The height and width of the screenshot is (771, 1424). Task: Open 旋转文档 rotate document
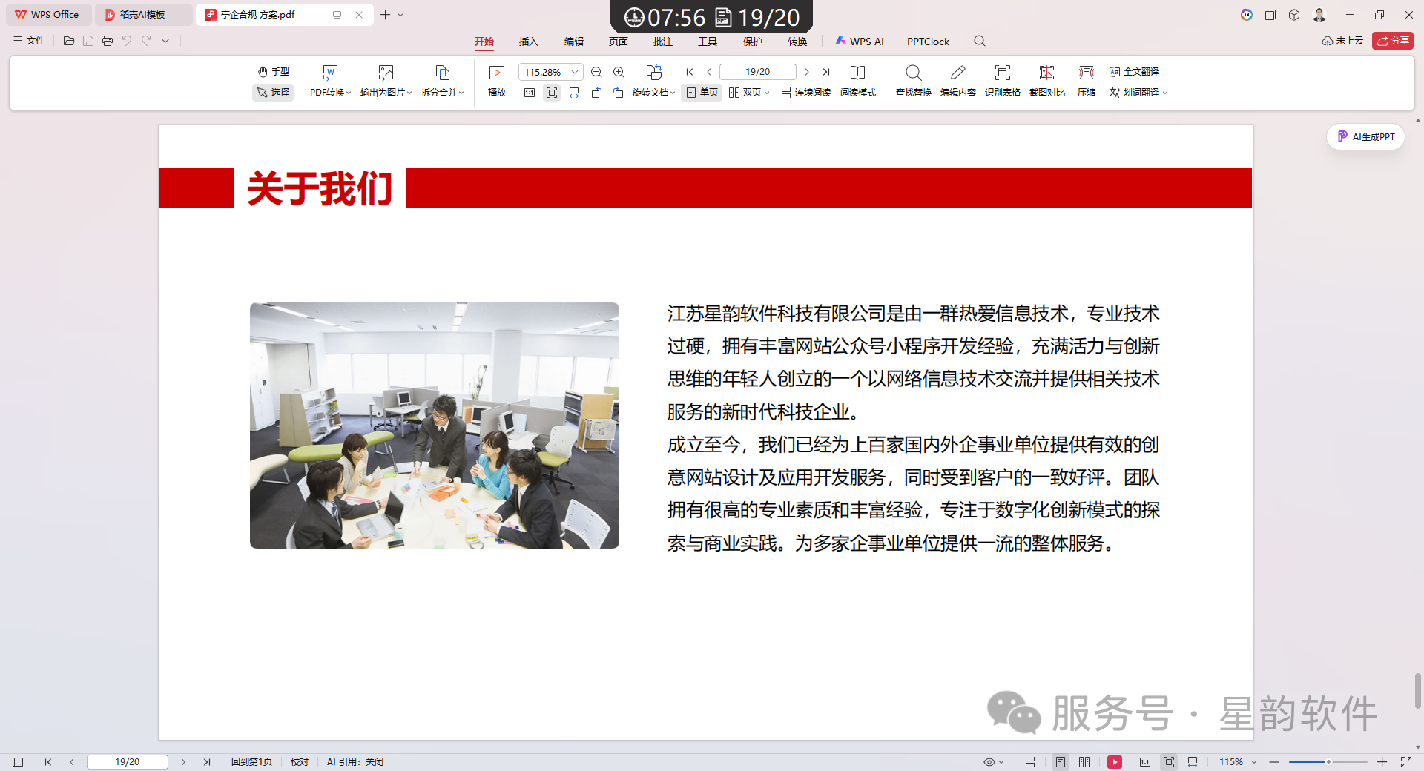[x=653, y=82]
